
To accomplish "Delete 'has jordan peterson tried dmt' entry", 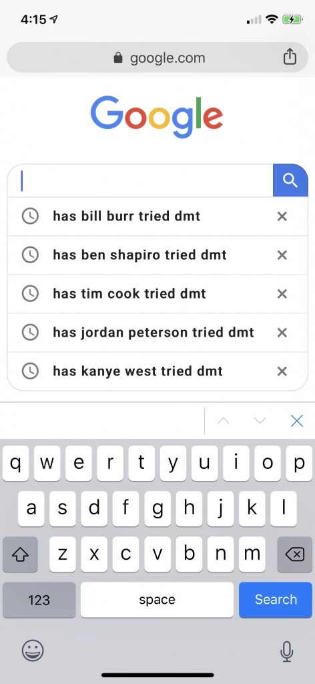I will [282, 333].
